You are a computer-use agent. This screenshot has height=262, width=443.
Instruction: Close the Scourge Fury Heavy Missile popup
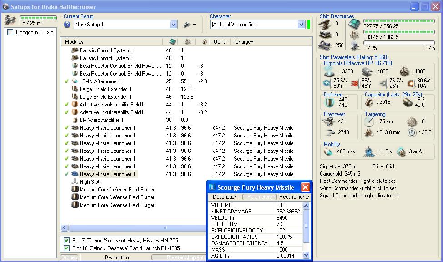(305, 187)
